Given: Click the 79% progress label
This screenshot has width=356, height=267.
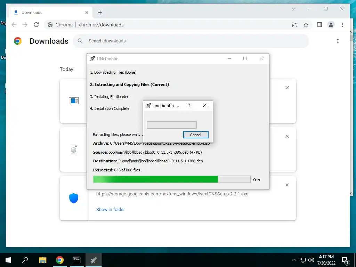Looking at the screenshot, I should [256, 179].
